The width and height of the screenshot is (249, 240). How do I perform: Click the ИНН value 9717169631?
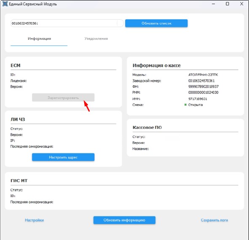tap(198, 99)
